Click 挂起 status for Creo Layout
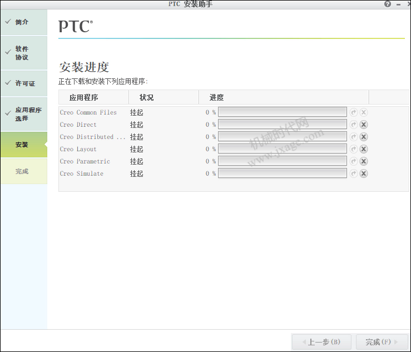 tap(137, 149)
